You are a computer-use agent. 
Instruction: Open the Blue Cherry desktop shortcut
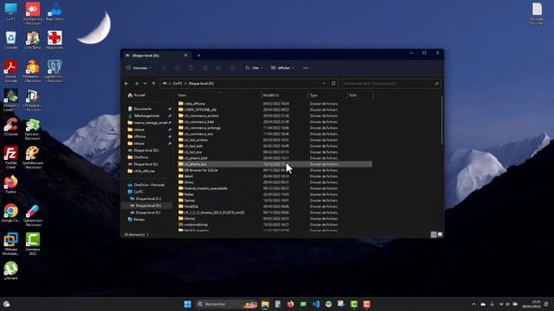55,11
